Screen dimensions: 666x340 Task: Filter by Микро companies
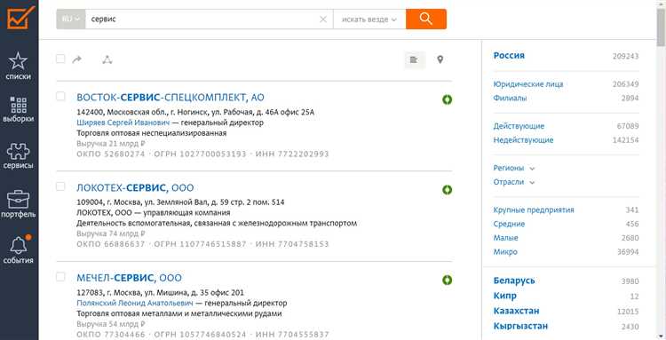pos(505,252)
